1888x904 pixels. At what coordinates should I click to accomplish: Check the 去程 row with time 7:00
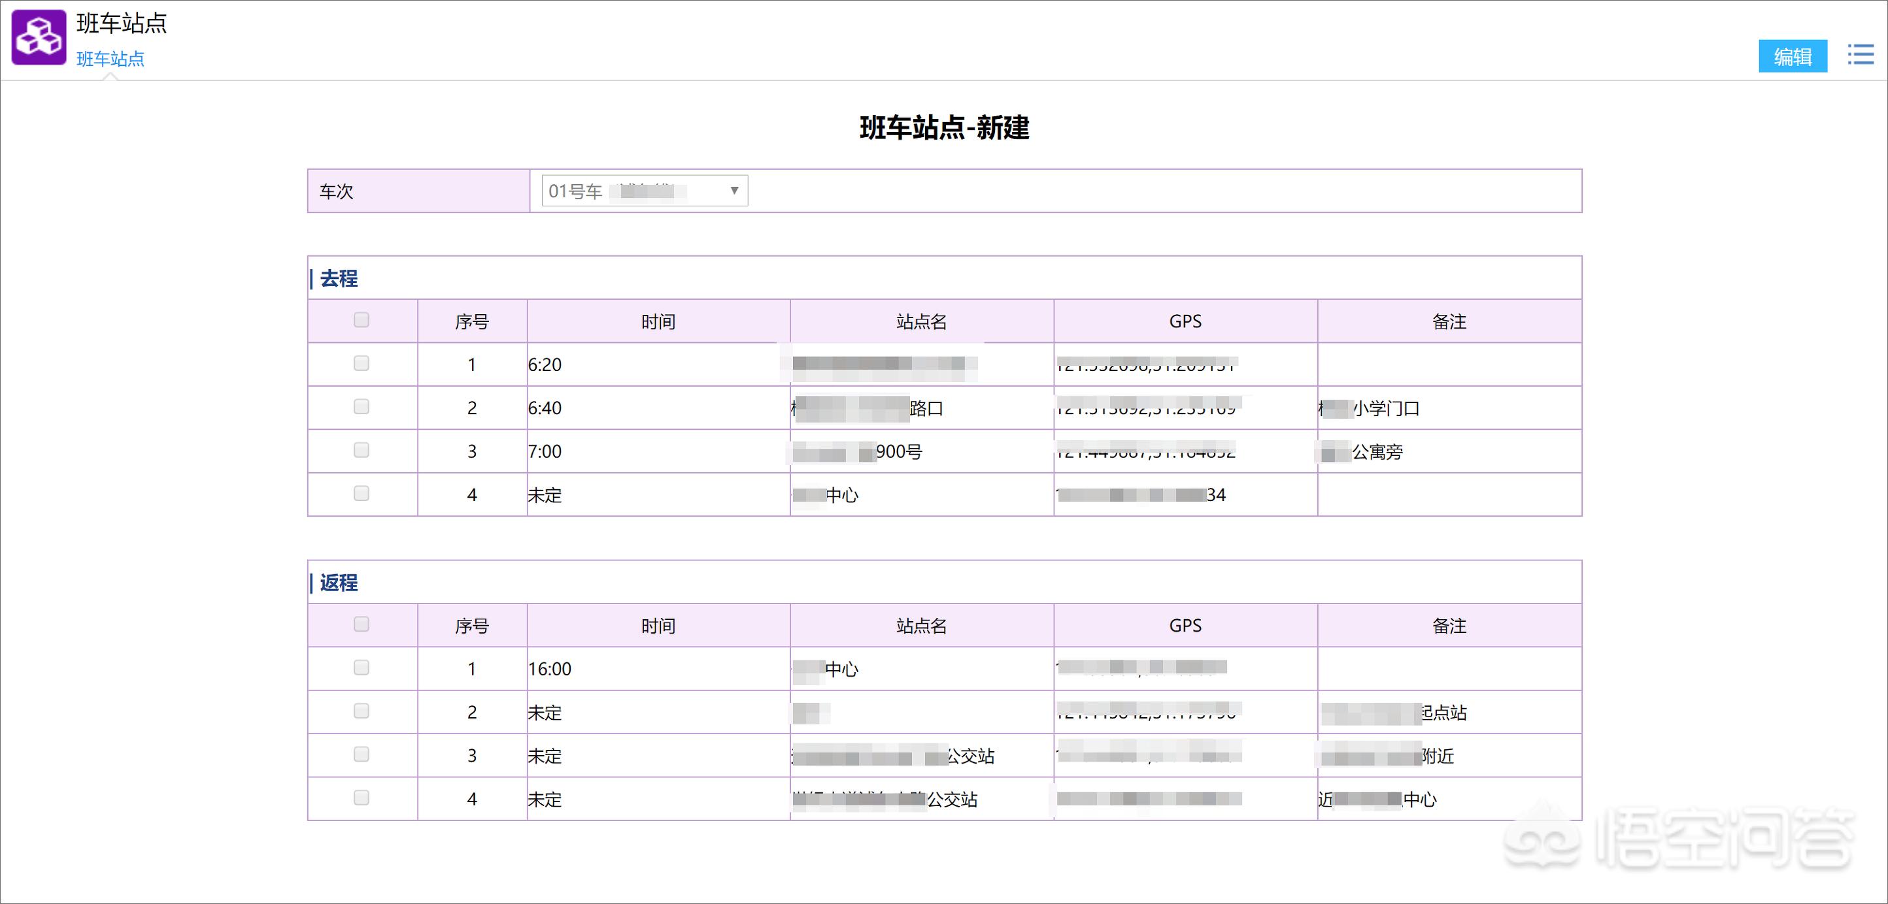[362, 450]
